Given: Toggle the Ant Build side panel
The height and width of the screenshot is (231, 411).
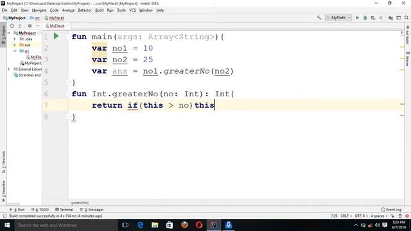Looking at the screenshot, I should tap(407, 35).
